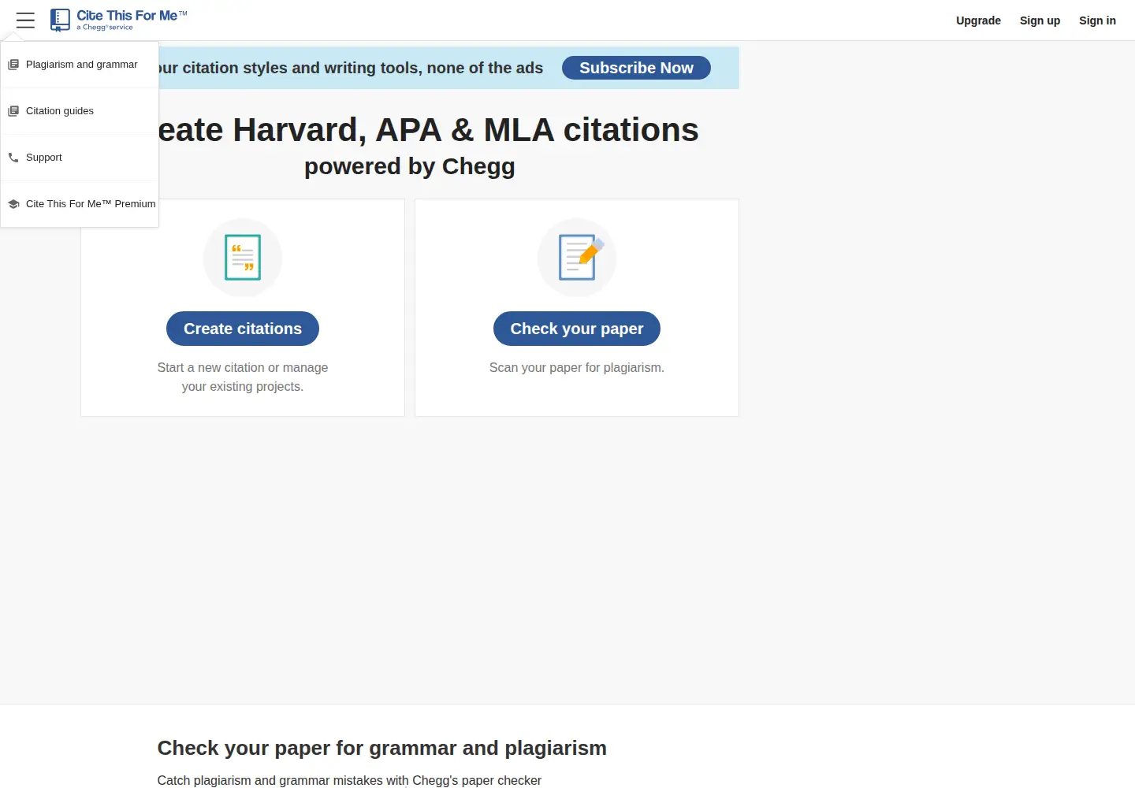Click the quotation document illustration
The image size is (1135, 788).
(243, 258)
